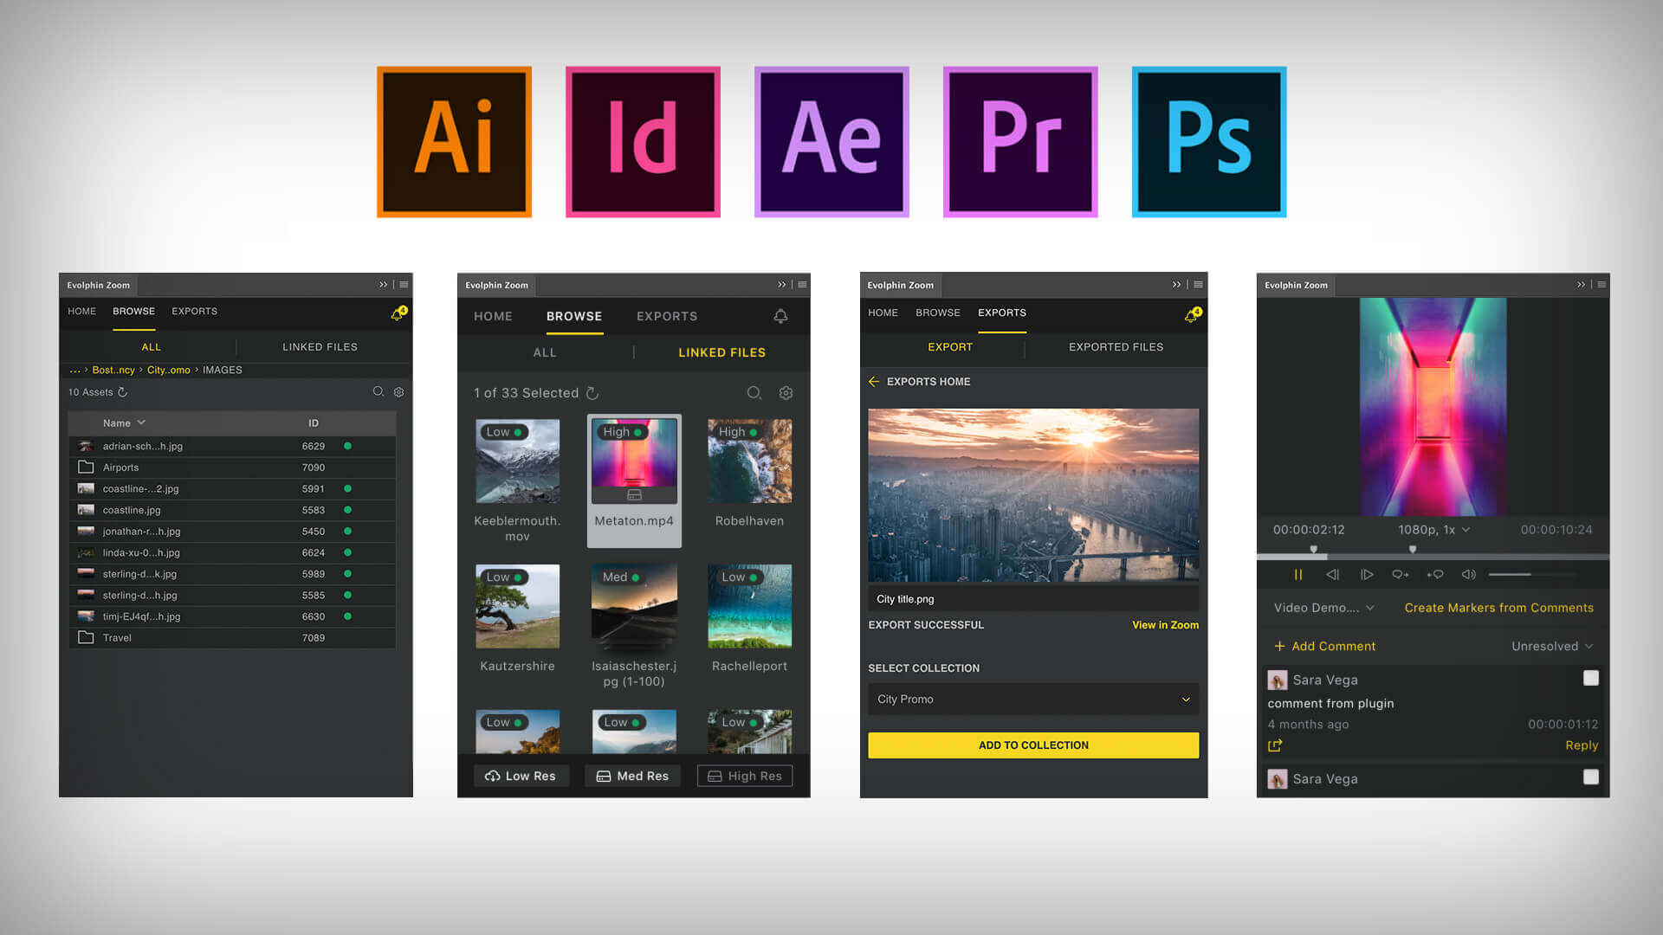Image resolution: width=1663 pixels, height=935 pixels.
Task: Click the search icon beside 10 Assets
Action: click(379, 392)
